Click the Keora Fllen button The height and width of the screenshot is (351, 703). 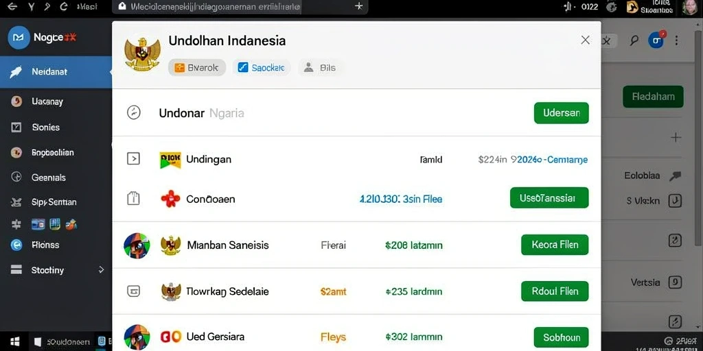pos(555,245)
